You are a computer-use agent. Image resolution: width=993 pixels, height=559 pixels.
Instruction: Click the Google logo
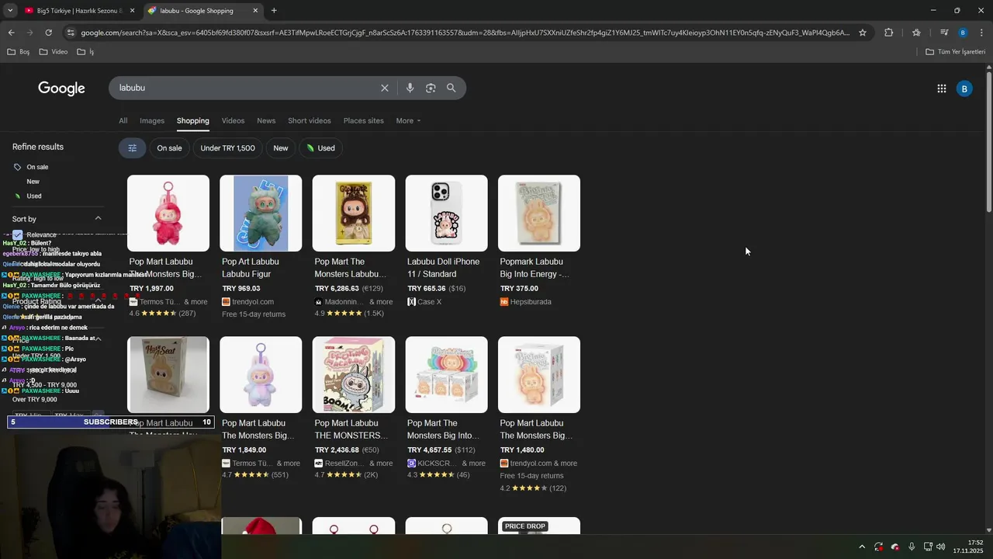pos(61,89)
